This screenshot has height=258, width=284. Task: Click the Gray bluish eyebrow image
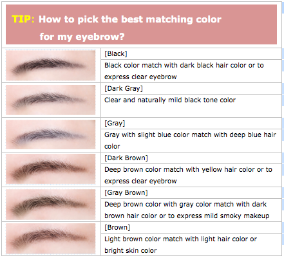pyautogui.click(x=51, y=134)
